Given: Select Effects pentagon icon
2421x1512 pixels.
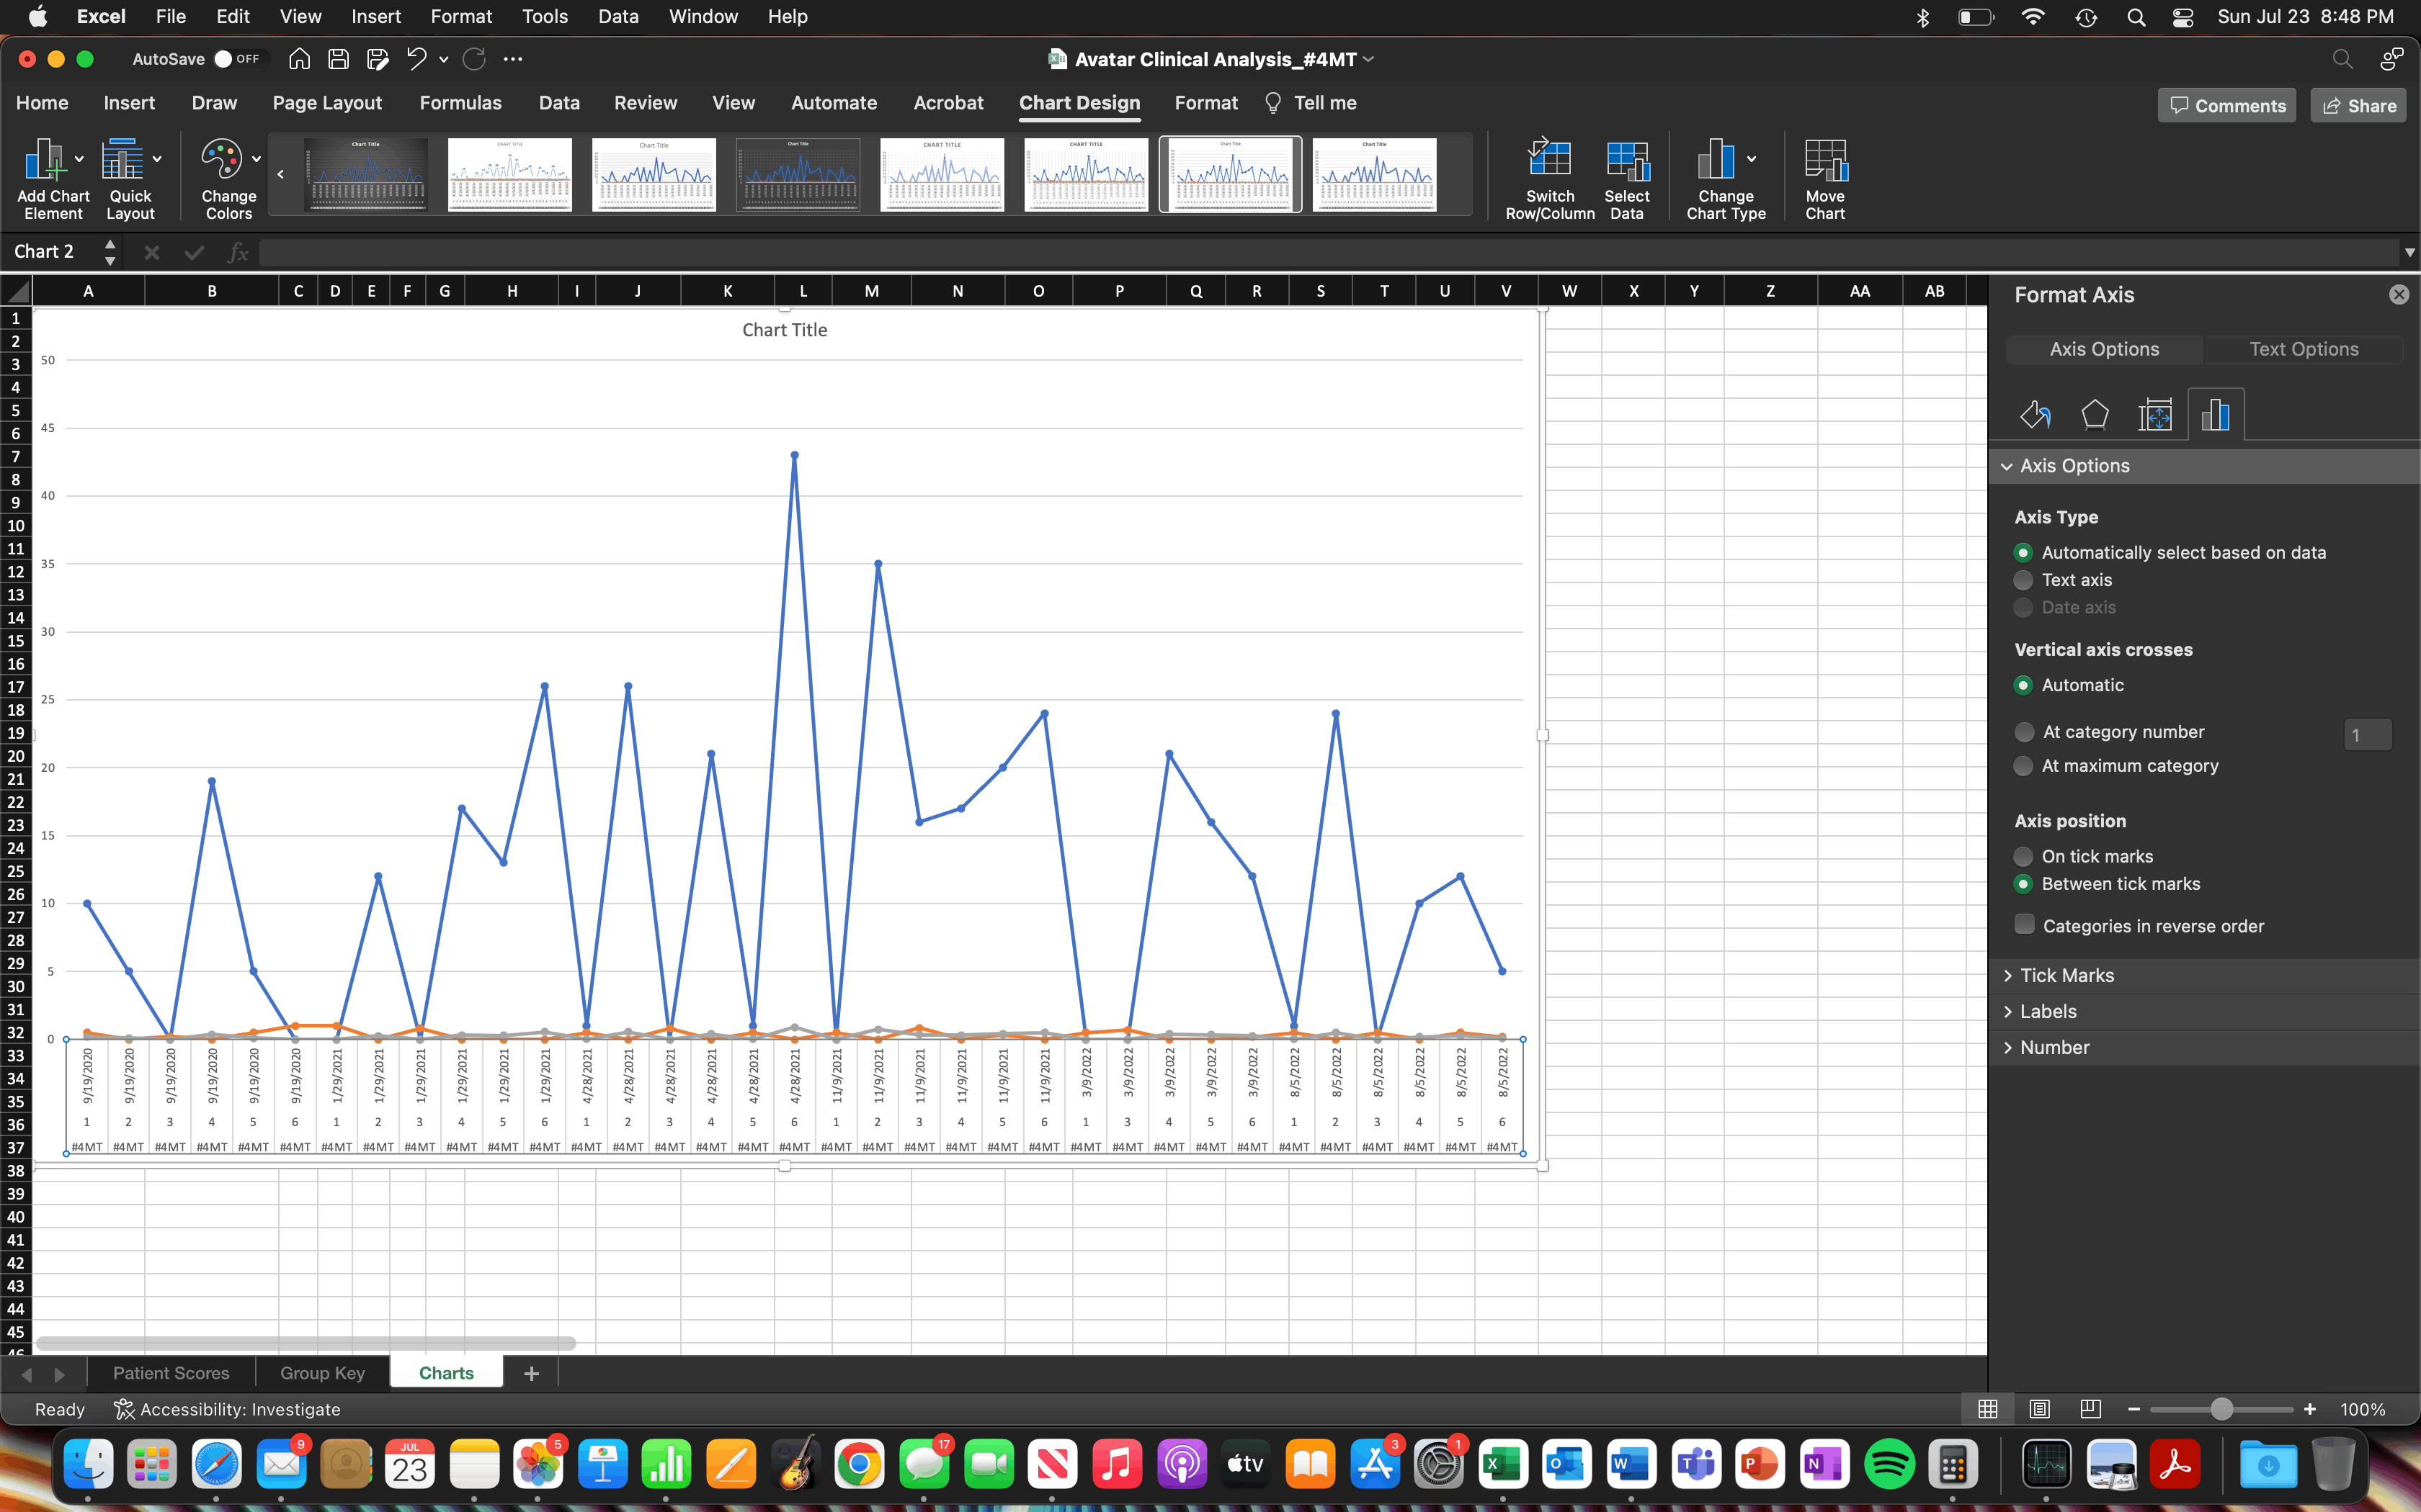Looking at the screenshot, I should [2094, 414].
